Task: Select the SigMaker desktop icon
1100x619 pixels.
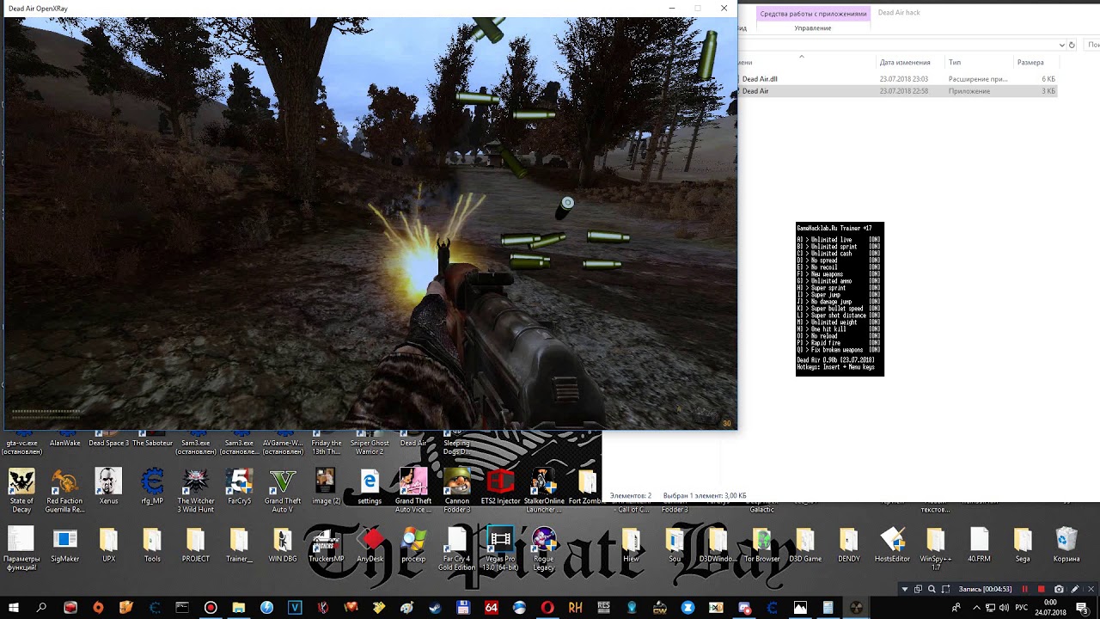Action: click(x=64, y=545)
